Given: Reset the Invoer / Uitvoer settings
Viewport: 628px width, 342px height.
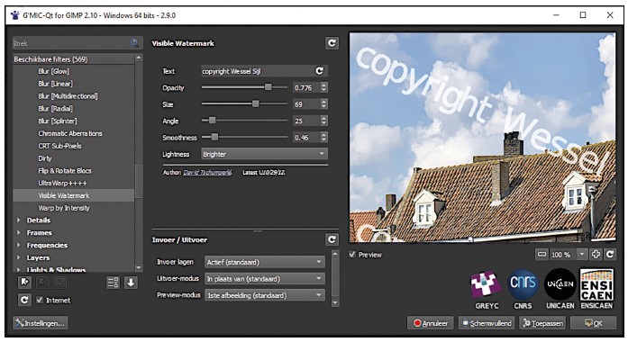Looking at the screenshot, I should [x=332, y=239].
